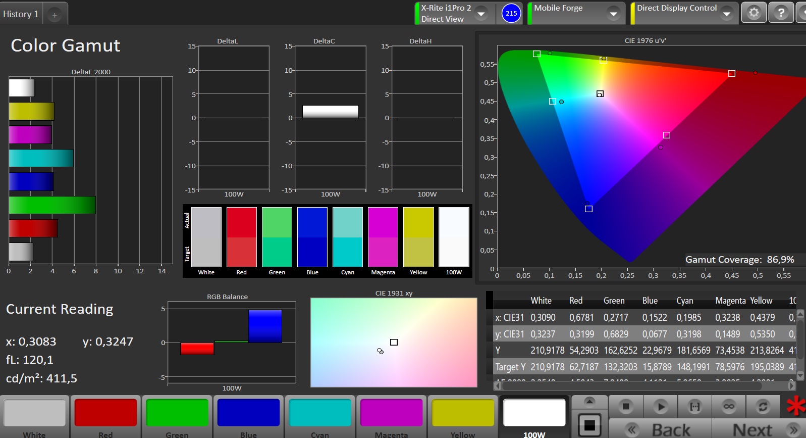
Task: Click the Gamut Coverage 86,9% value
Action: pyautogui.click(x=781, y=260)
